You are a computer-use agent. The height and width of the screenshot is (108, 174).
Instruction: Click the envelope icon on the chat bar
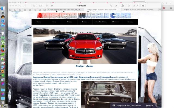click(x=114, y=106)
